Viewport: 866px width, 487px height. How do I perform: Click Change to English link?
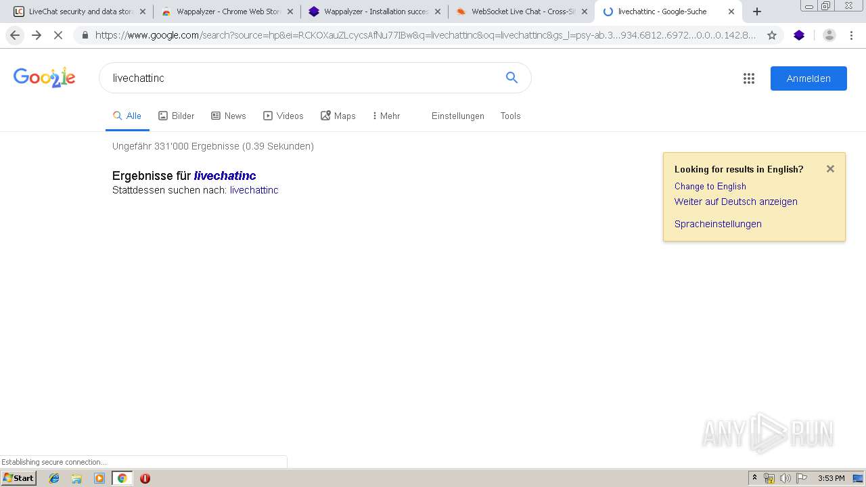[710, 186]
